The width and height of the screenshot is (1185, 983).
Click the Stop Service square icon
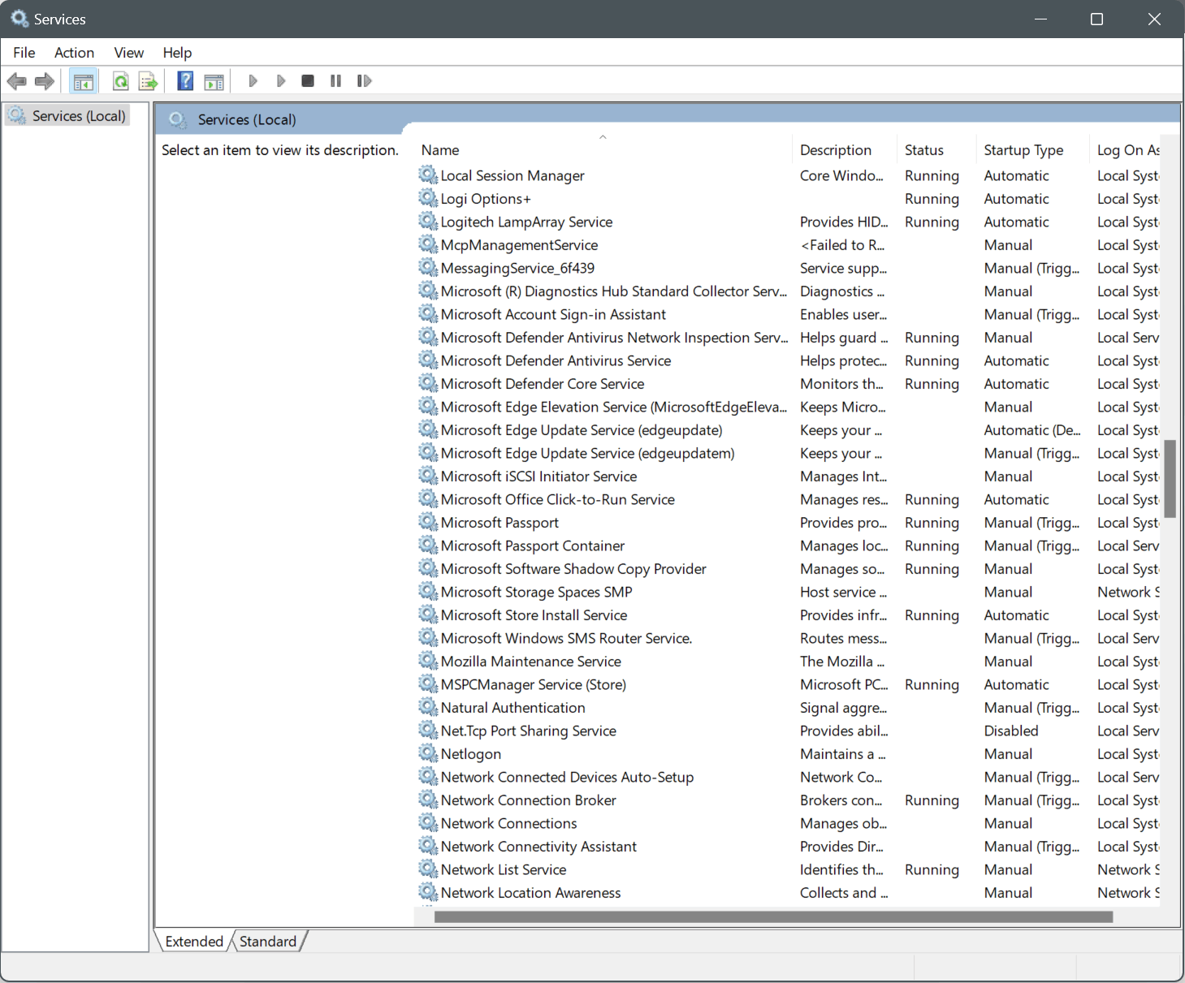308,81
